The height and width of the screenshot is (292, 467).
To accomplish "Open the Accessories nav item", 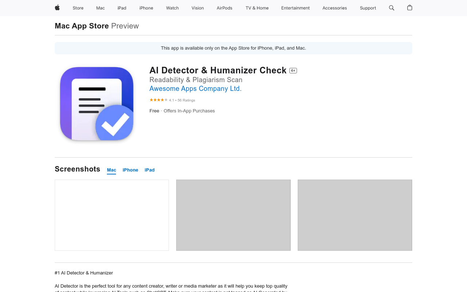I will tap(335, 8).
